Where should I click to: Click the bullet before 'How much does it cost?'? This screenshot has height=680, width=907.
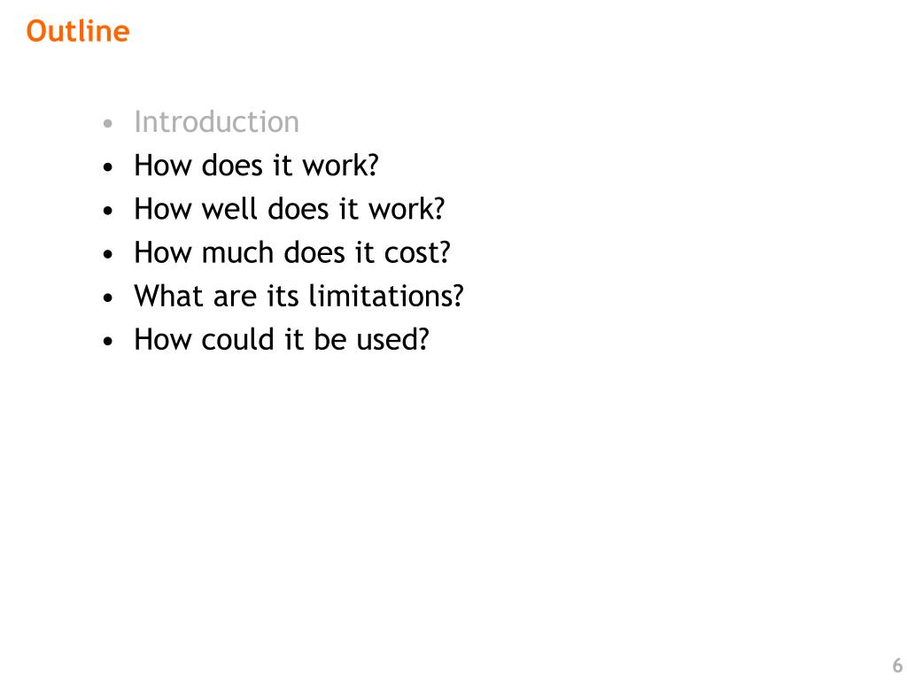click(107, 254)
